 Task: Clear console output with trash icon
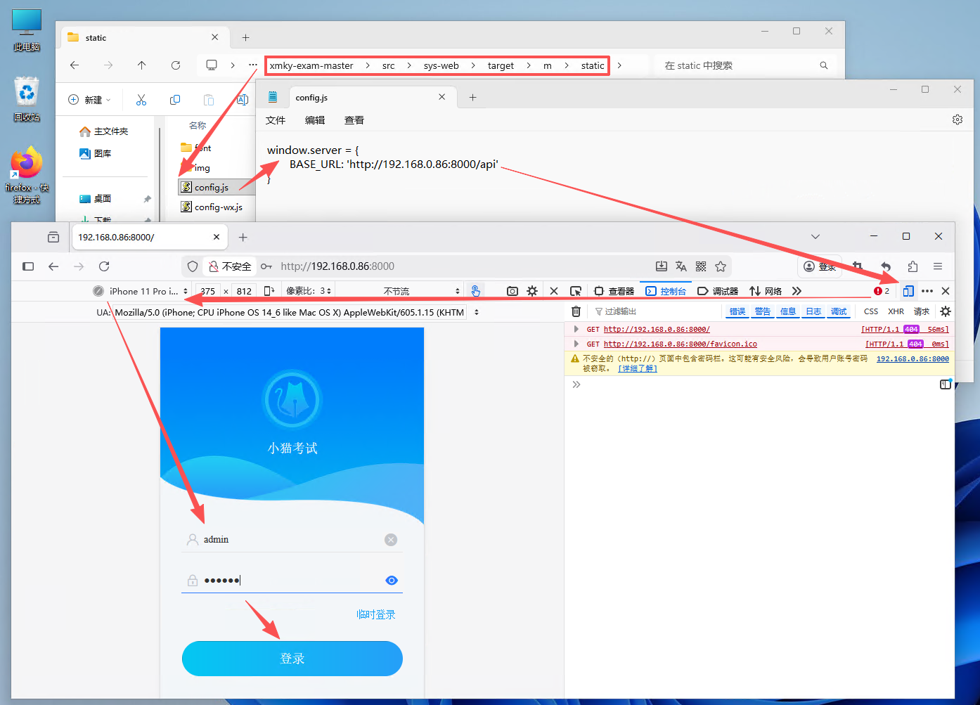coord(576,311)
